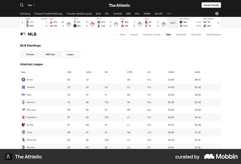Click the Astros team logo

tap(23, 80)
